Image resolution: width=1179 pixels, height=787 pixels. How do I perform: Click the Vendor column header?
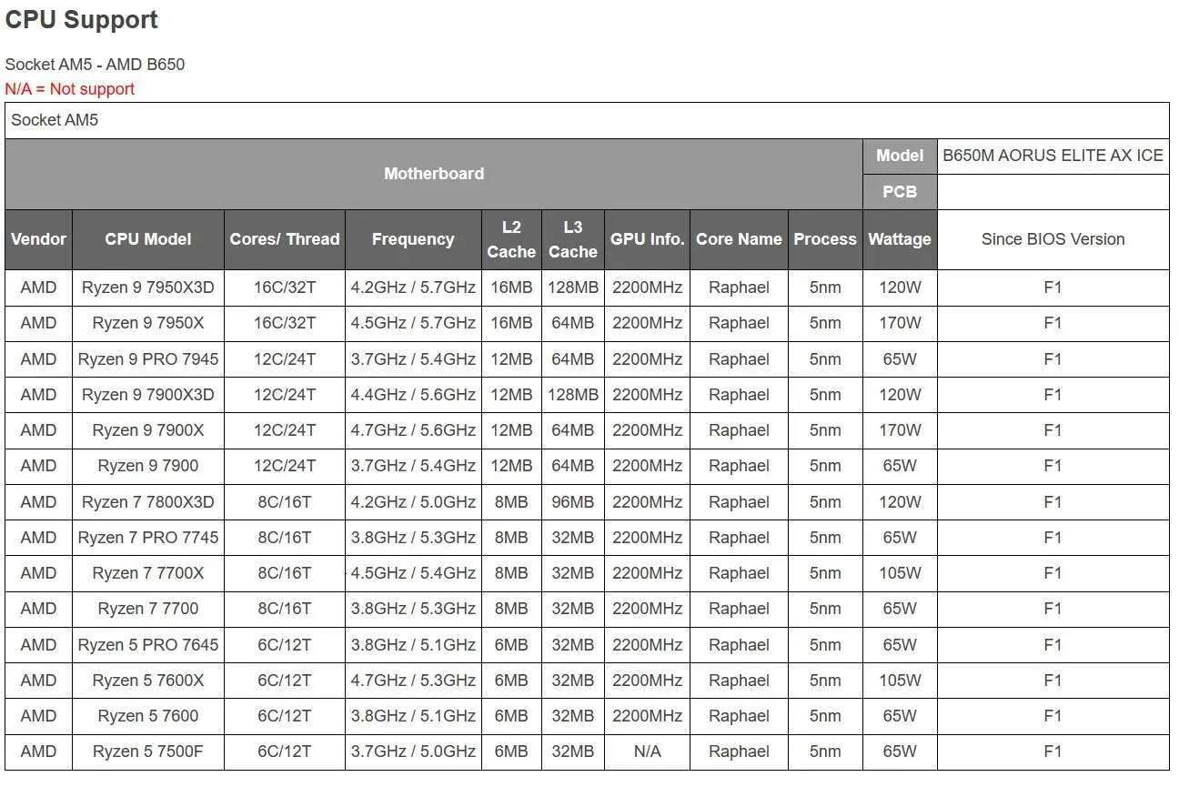pos(38,239)
